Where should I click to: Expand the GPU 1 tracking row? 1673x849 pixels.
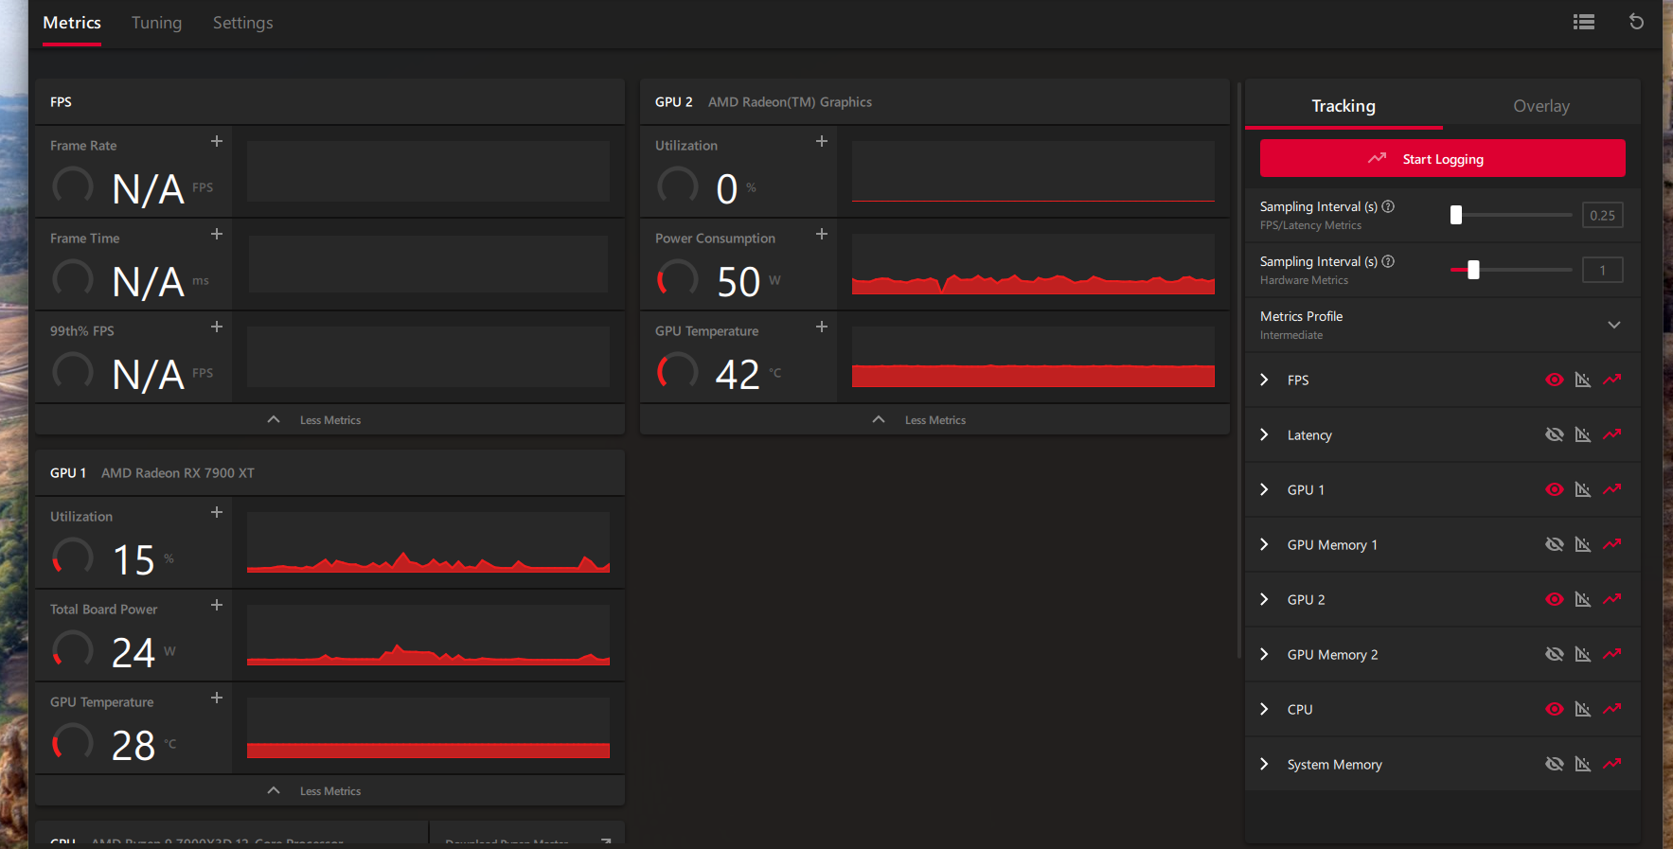coord(1264,489)
